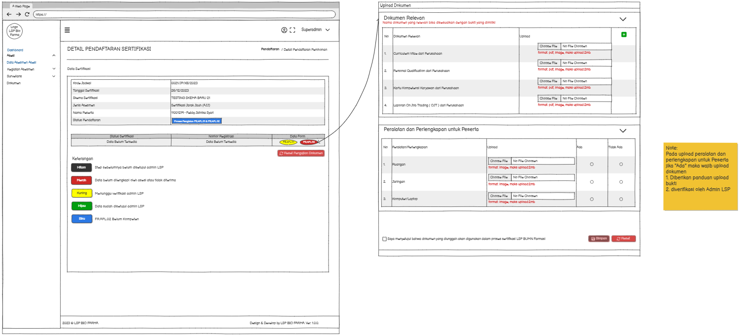Viewport: 740px width, 336px height.
Task: Click the Pendaftaran breadcrumb link
Action: [270, 49]
